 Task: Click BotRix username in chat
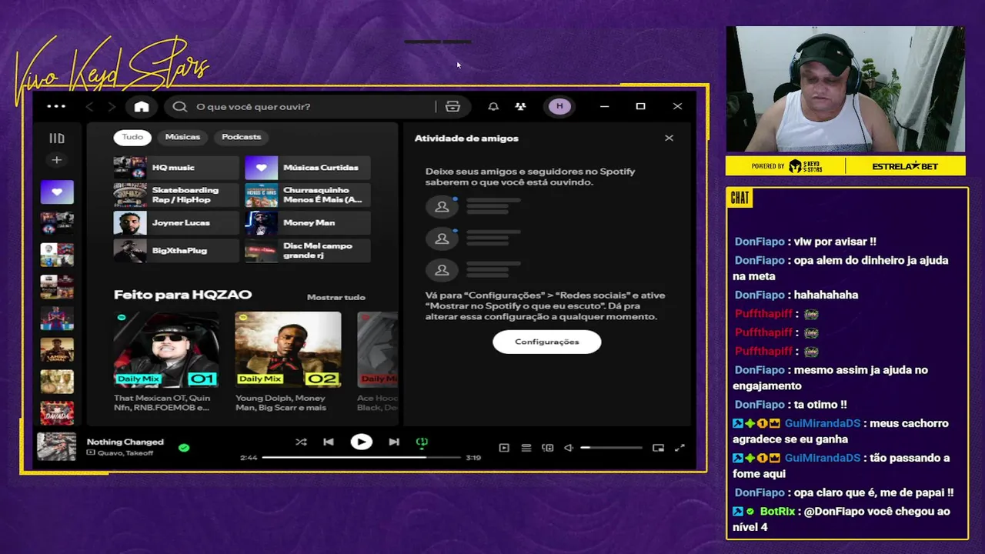point(777,512)
